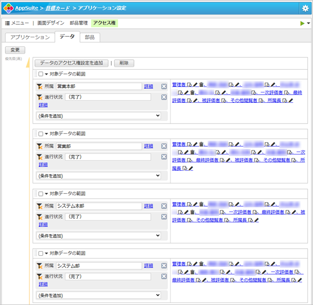Grab drag handle of 営業本部 rule header
313x305 pixels.
pos(36,74)
